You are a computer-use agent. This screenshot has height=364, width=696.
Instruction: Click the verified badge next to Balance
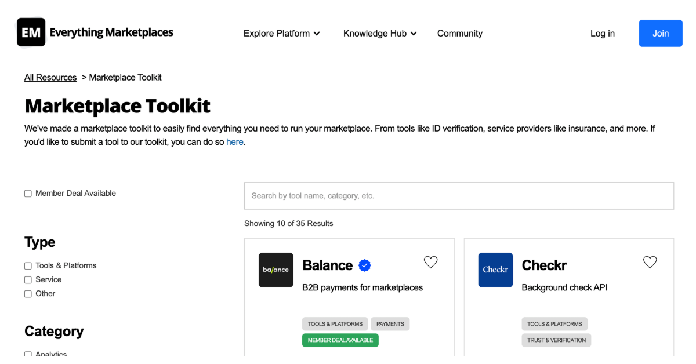pyautogui.click(x=365, y=265)
